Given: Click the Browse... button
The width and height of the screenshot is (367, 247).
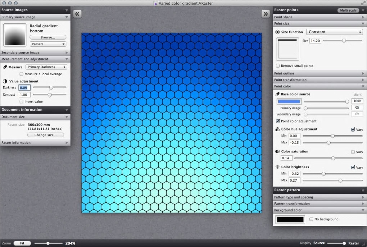Looking at the screenshot, I should (48, 37).
